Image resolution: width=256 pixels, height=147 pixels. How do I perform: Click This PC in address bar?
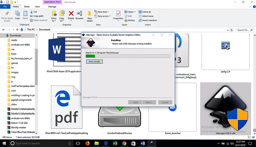click(31, 29)
